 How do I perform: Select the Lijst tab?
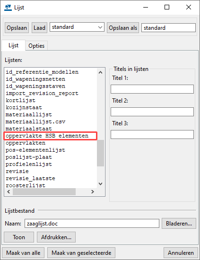point(13,45)
